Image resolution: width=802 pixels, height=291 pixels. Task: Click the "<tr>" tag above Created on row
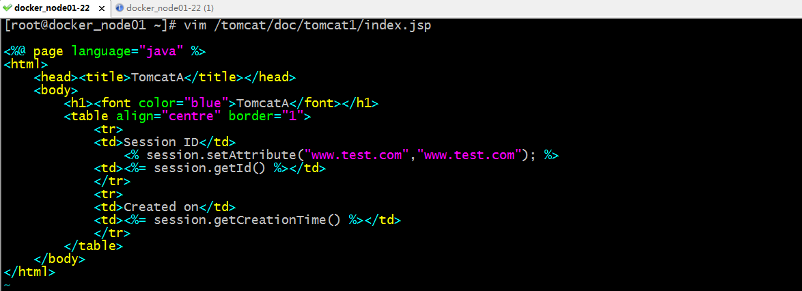click(x=109, y=195)
